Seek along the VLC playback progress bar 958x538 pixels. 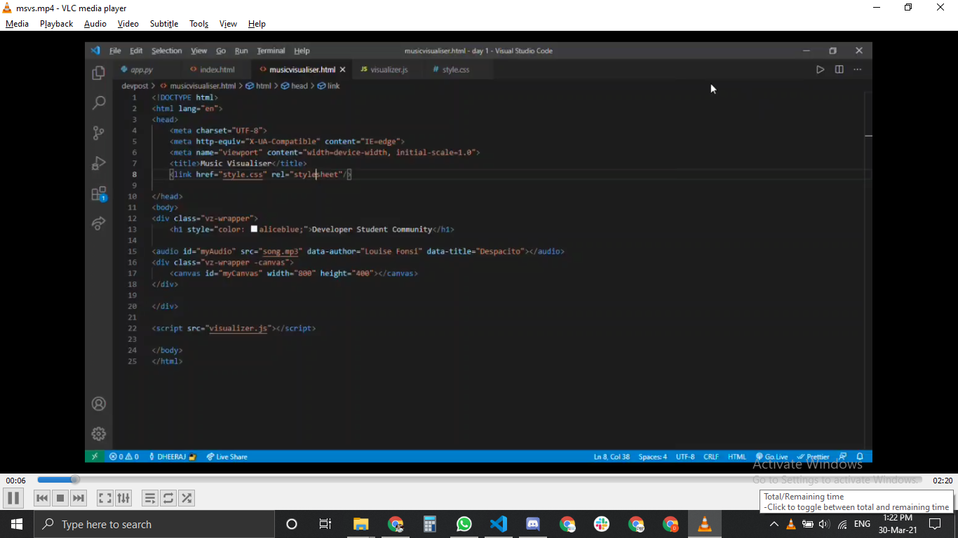click(480, 480)
